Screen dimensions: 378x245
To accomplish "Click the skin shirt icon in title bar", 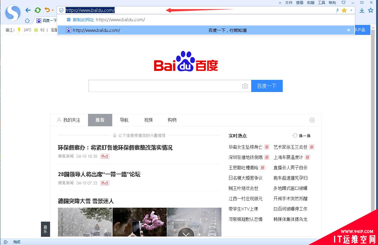I will tap(344, 2).
